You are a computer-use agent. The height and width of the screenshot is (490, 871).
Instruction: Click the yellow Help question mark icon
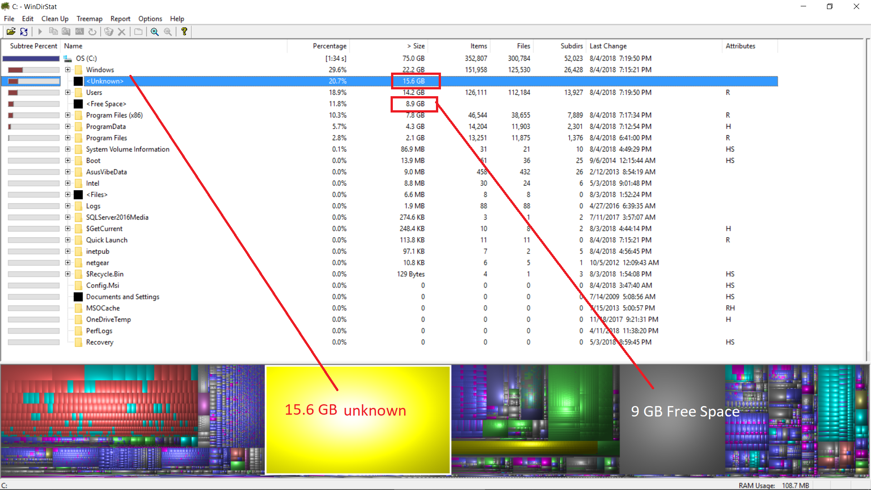184,32
